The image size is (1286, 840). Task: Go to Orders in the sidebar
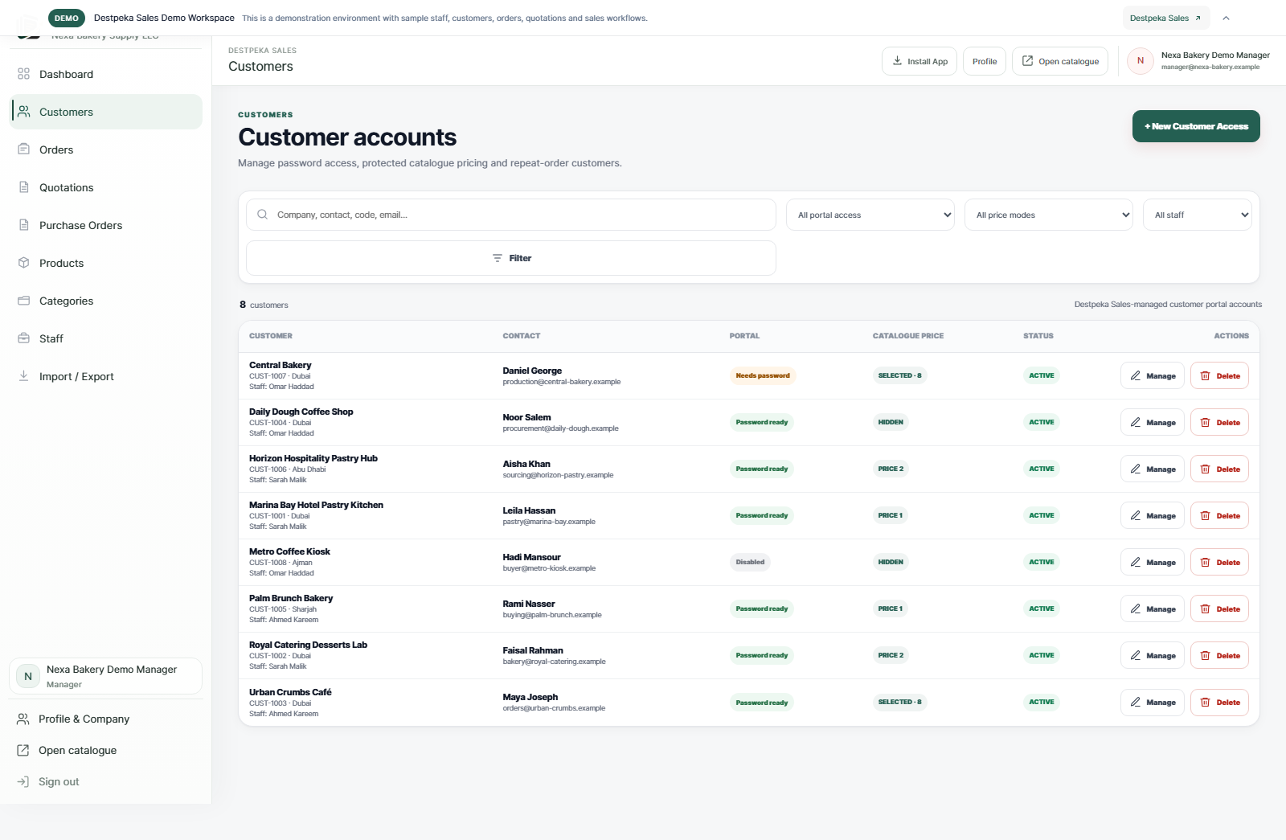105,150
